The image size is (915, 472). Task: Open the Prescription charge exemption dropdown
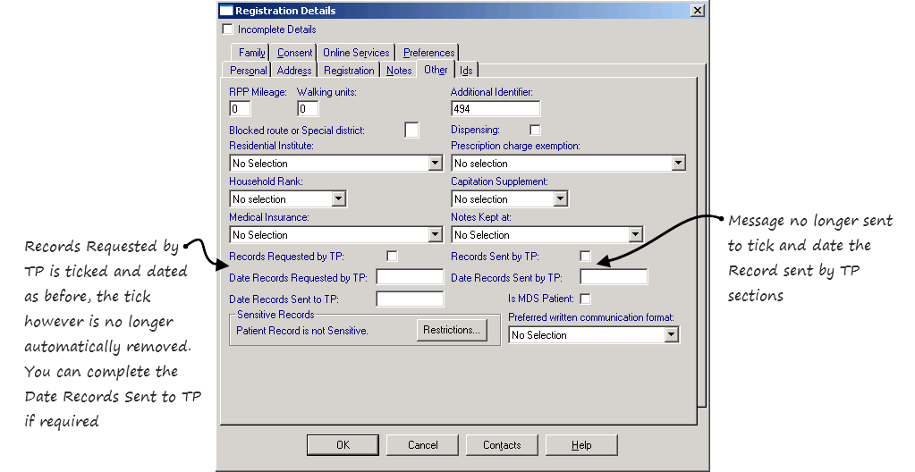tap(678, 164)
